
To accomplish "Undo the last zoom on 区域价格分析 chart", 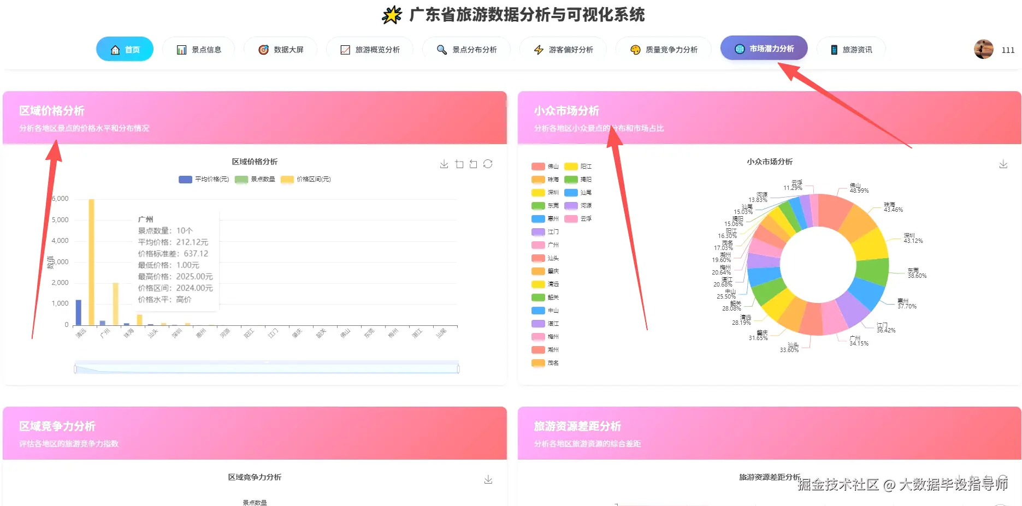I will coord(473,163).
